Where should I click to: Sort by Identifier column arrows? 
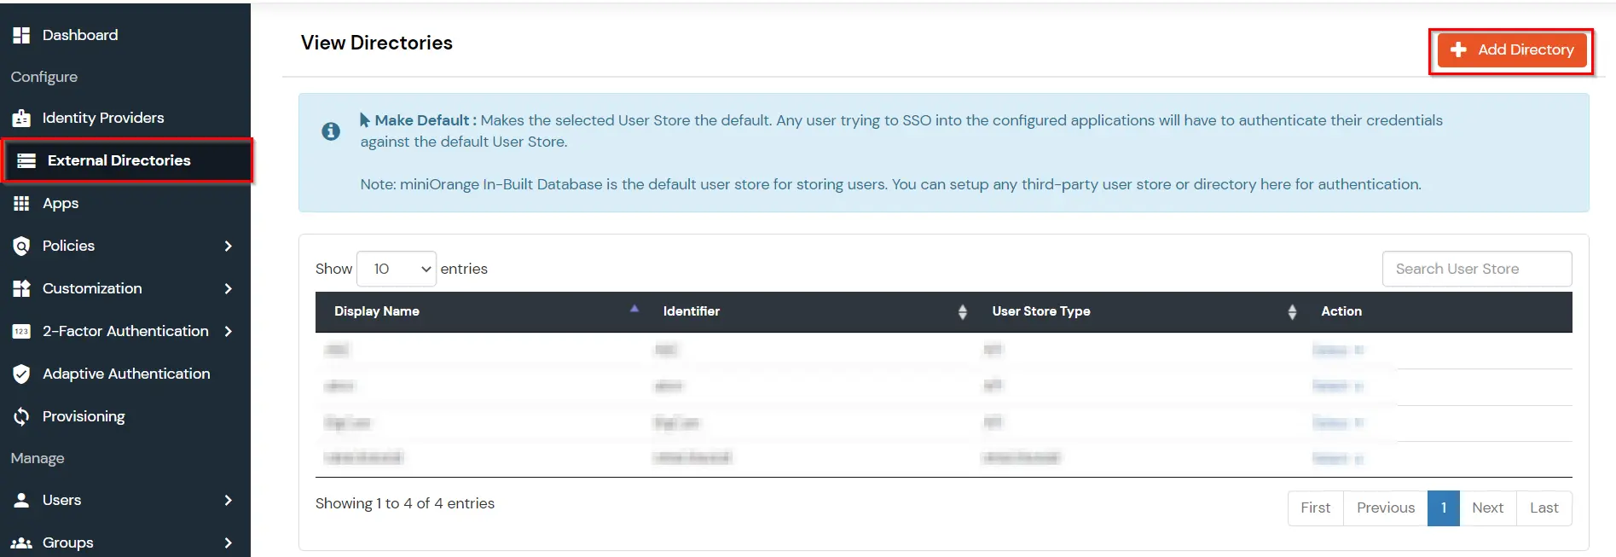click(963, 312)
